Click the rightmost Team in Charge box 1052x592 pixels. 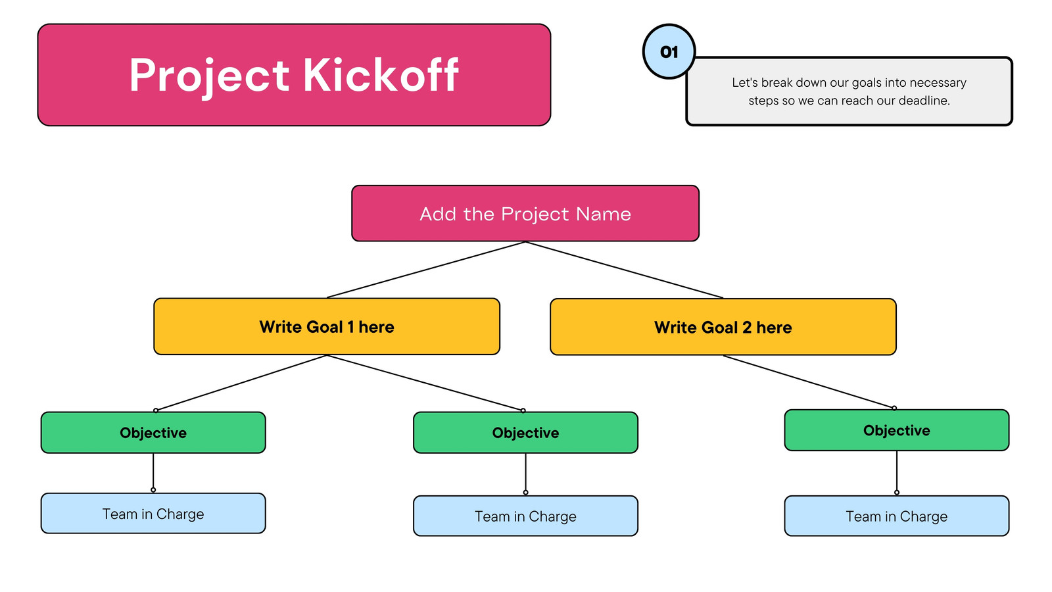(897, 516)
